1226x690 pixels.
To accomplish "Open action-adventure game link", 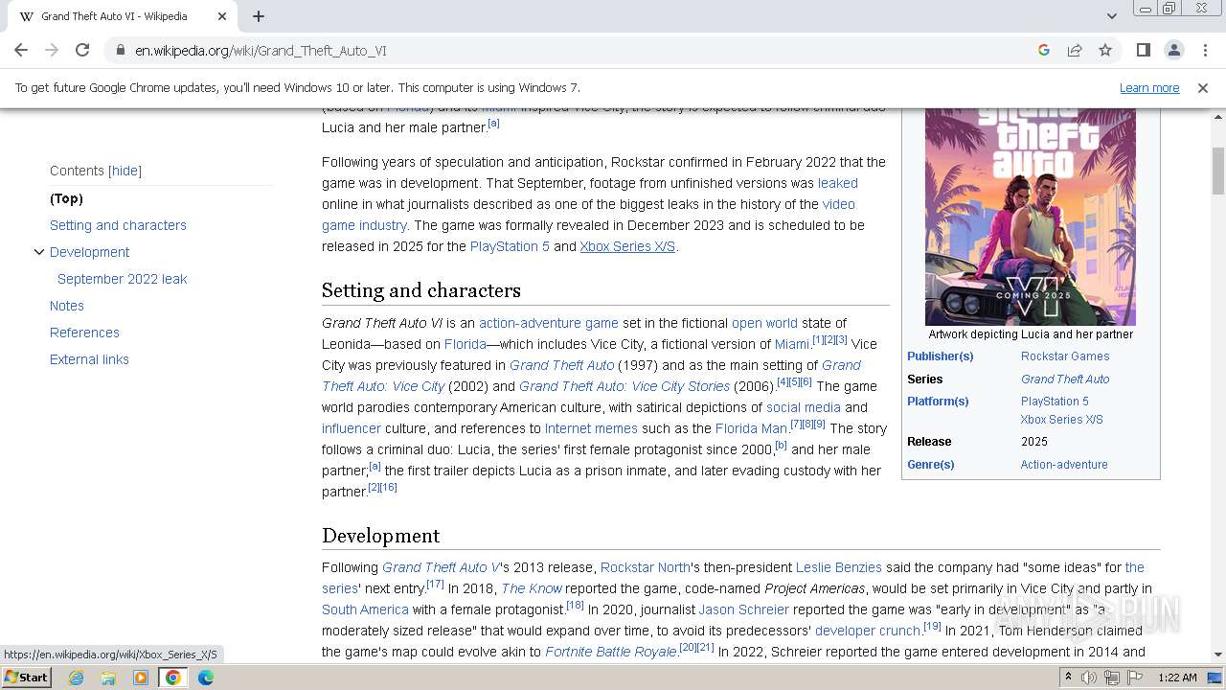I will [x=548, y=323].
